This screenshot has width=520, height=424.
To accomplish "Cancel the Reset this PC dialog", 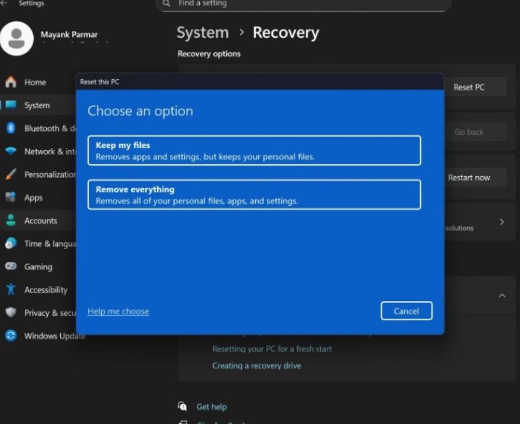I will [x=406, y=310].
